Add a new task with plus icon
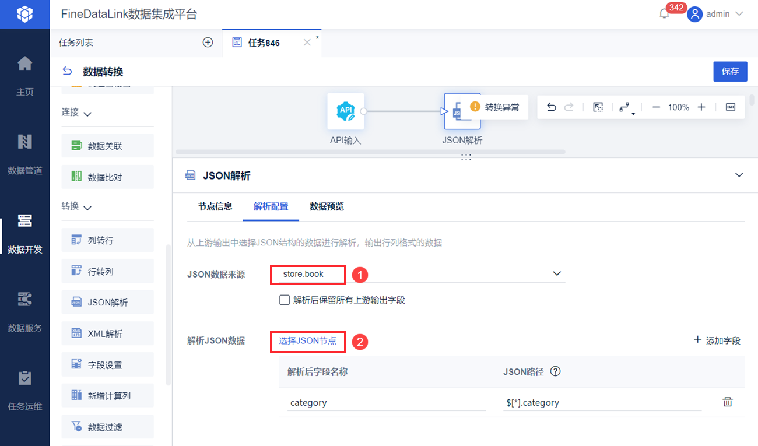 point(208,43)
